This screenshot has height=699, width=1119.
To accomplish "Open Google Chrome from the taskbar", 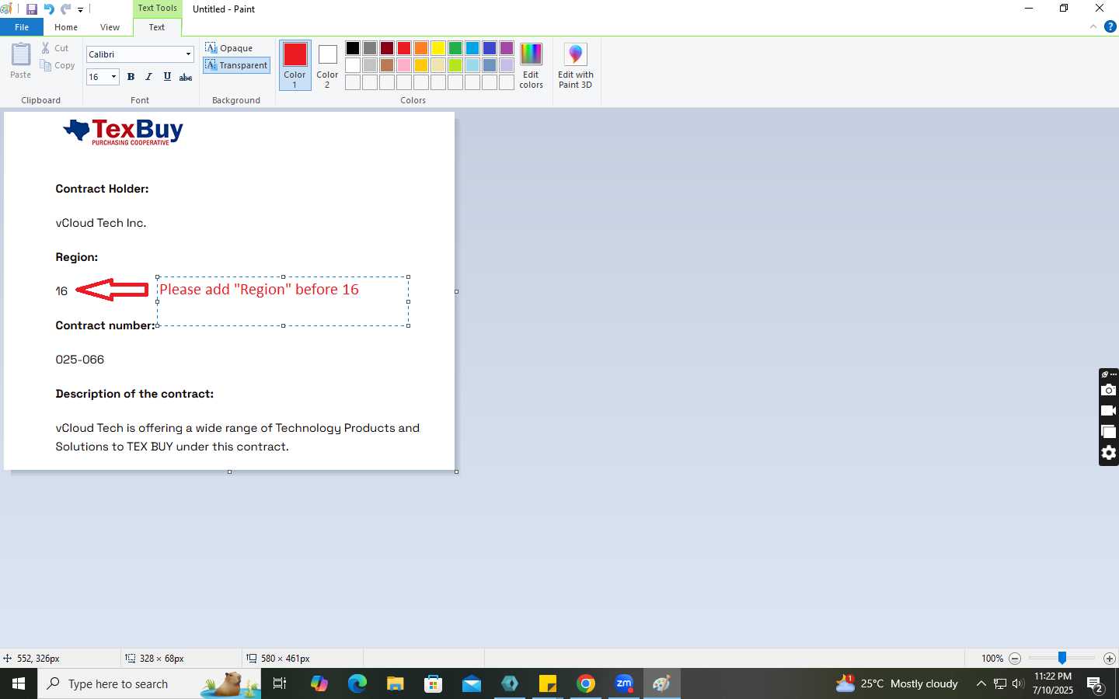I will pos(586,683).
